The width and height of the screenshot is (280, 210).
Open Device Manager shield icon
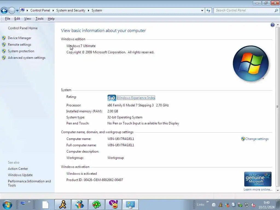point(4,38)
